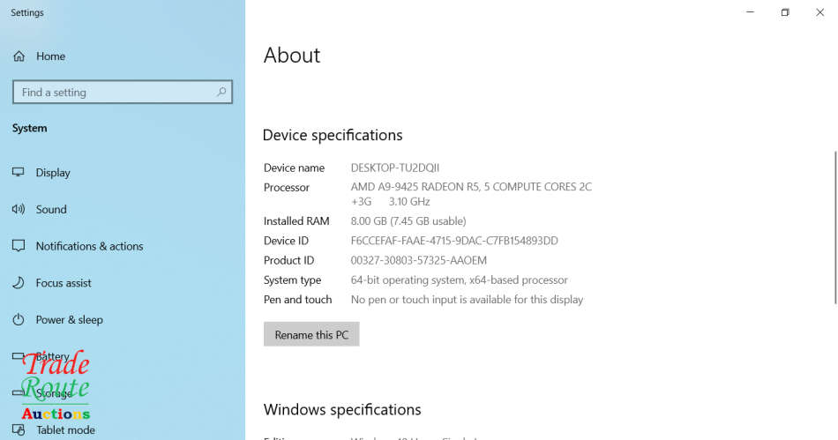Open Display settings via monitor icon
838x440 pixels.
[19, 173]
